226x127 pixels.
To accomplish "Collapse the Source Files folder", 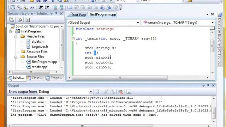I will (x=16, y=57).
